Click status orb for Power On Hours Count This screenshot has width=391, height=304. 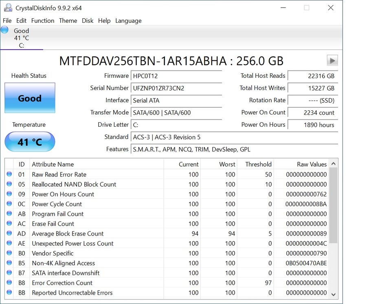[x=9, y=194]
